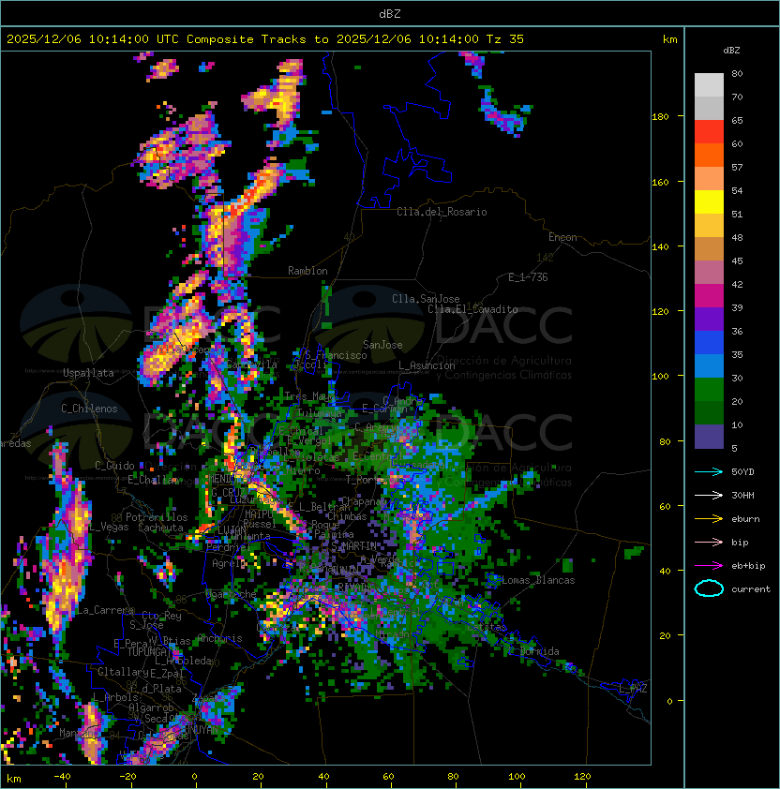
Task: Click the cyan ellipse 'current' legend icon
Action: pyautogui.click(x=709, y=588)
